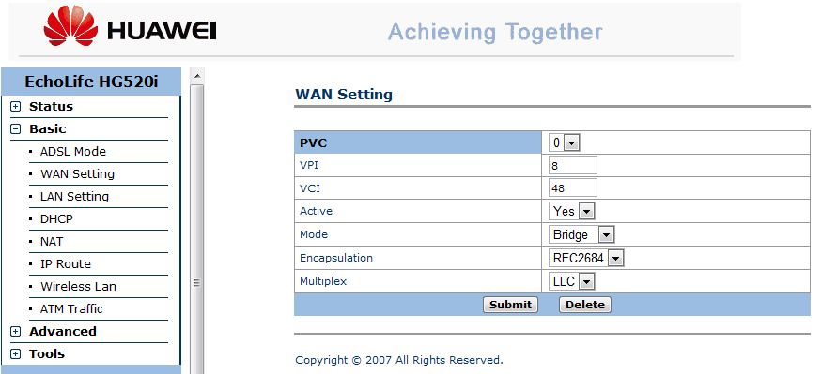This screenshot has width=837, height=374.
Task: Open the Encapsulation RFC2684 dropdown
Action: tap(586, 258)
